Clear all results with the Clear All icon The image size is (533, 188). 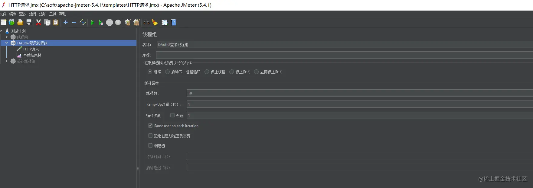(136, 22)
